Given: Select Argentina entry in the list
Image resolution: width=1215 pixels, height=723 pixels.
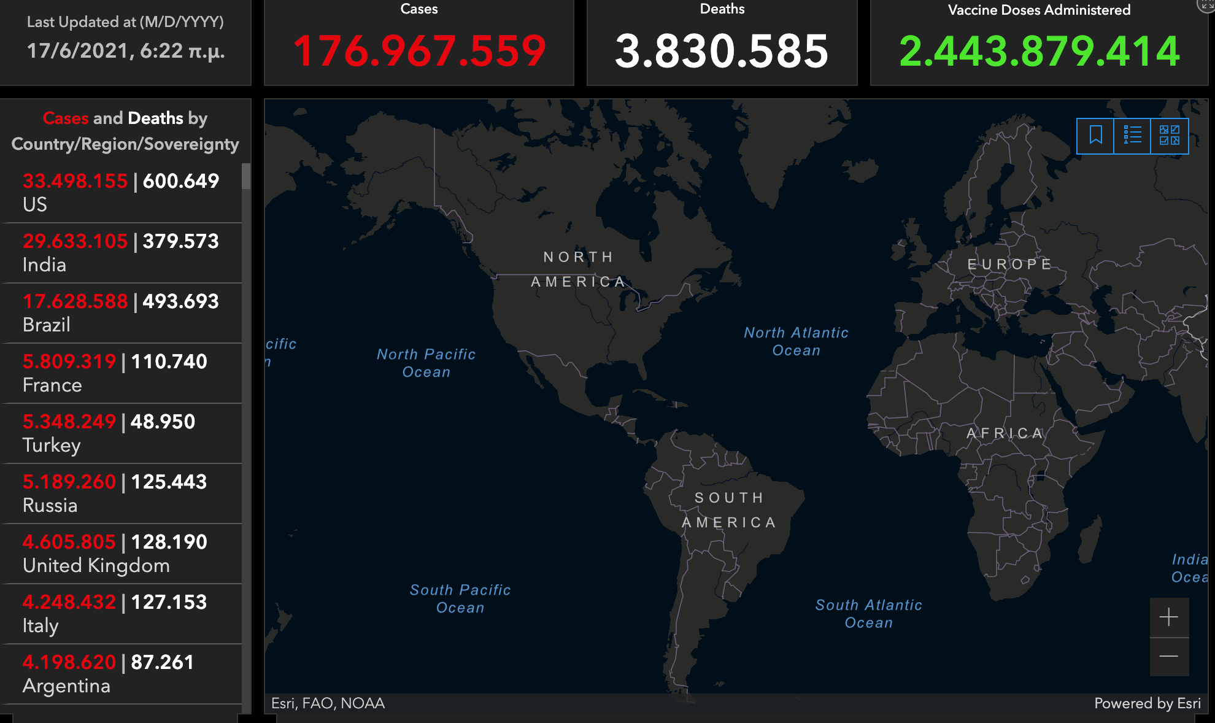Looking at the screenshot, I should click(x=121, y=673).
